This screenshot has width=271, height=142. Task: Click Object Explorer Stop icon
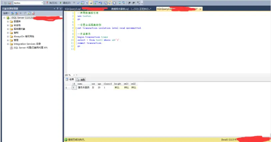point(21,13)
